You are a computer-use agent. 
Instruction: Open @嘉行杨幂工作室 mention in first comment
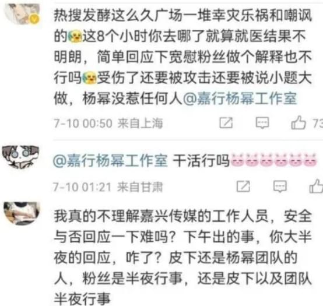pyautogui.click(x=240, y=99)
